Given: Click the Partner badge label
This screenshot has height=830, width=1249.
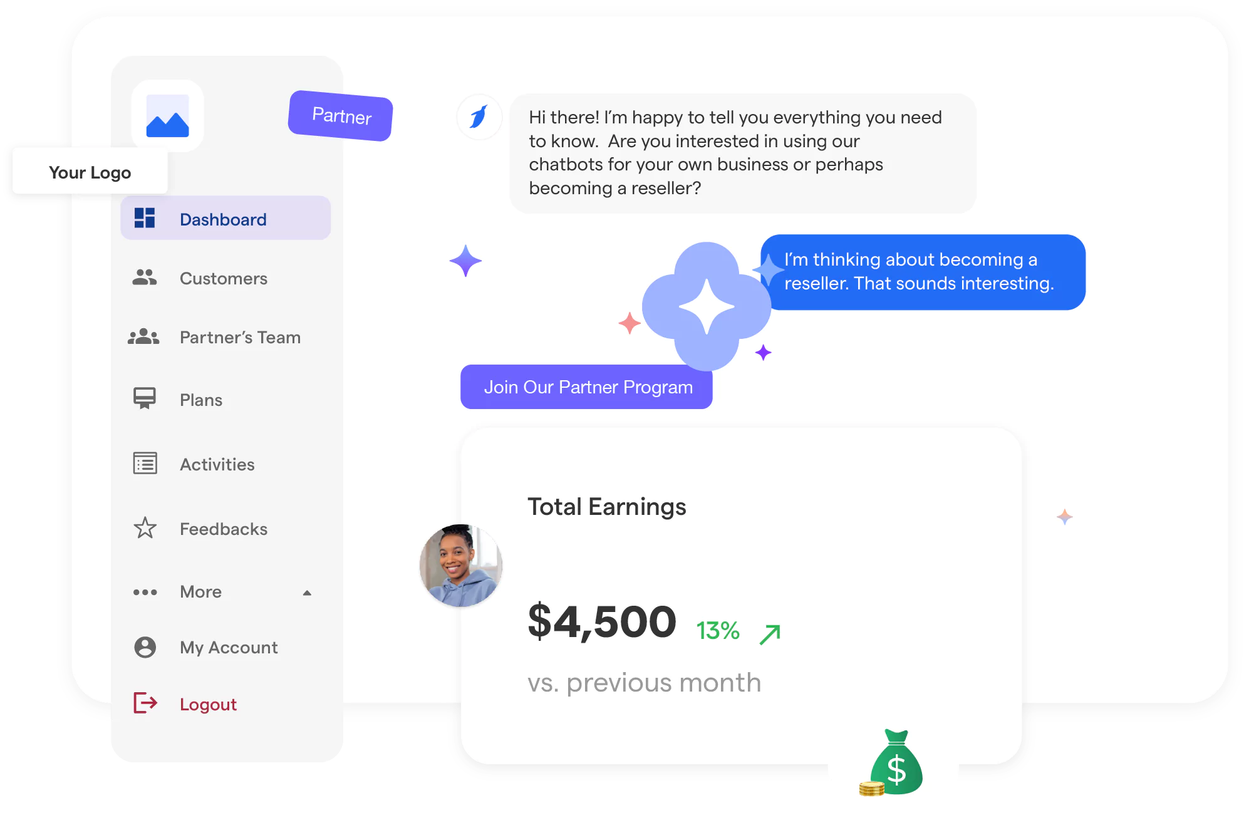Looking at the screenshot, I should [x=341, y=118].
